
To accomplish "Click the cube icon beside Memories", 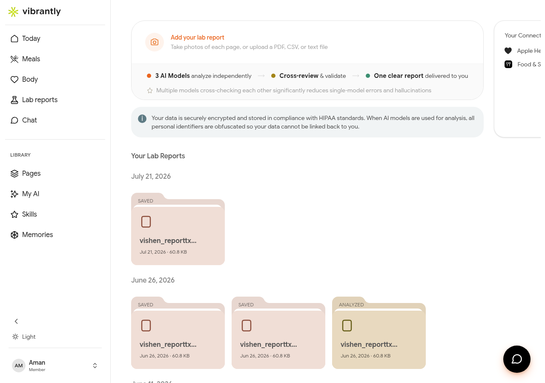I will pos(14,234).
